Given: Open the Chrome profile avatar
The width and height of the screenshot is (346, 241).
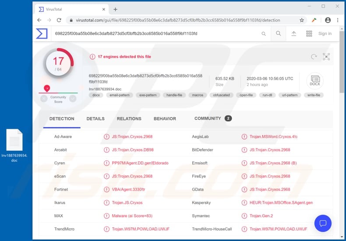Looking at the screenshot, I should (x=328, y=20).
